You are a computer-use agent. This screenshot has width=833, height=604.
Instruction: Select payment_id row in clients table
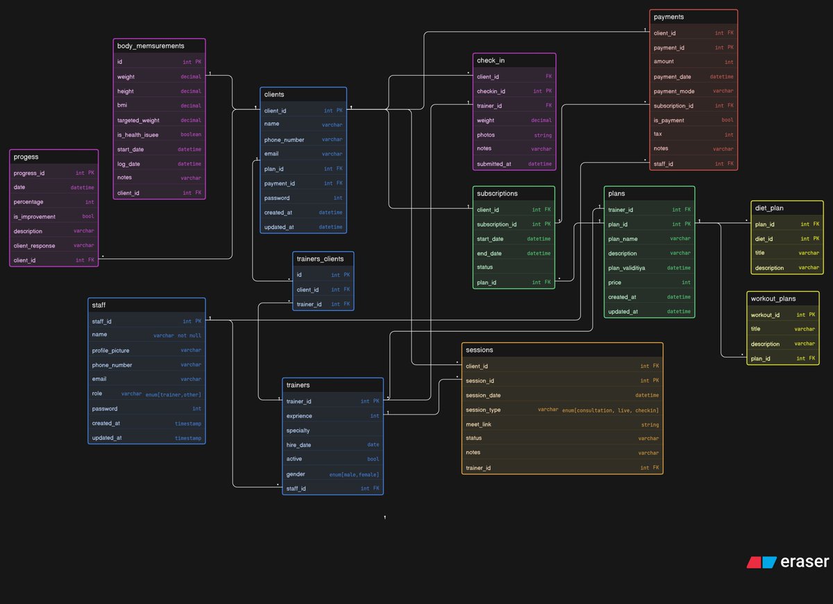point(303,183)
